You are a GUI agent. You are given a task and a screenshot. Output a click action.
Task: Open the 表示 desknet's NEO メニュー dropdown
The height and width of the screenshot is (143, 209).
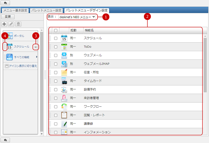(x=77, y=17)
